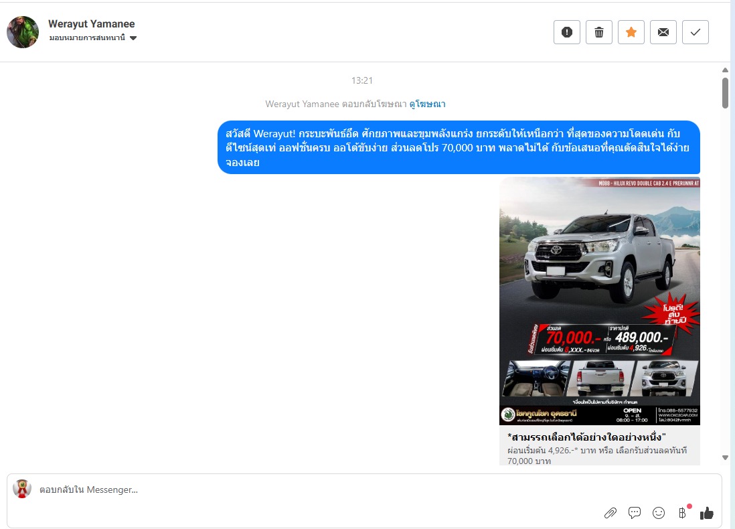The image size is (735, 529).
Task: Click the 13:21 timestamp
Action: [x=362, y=80]
